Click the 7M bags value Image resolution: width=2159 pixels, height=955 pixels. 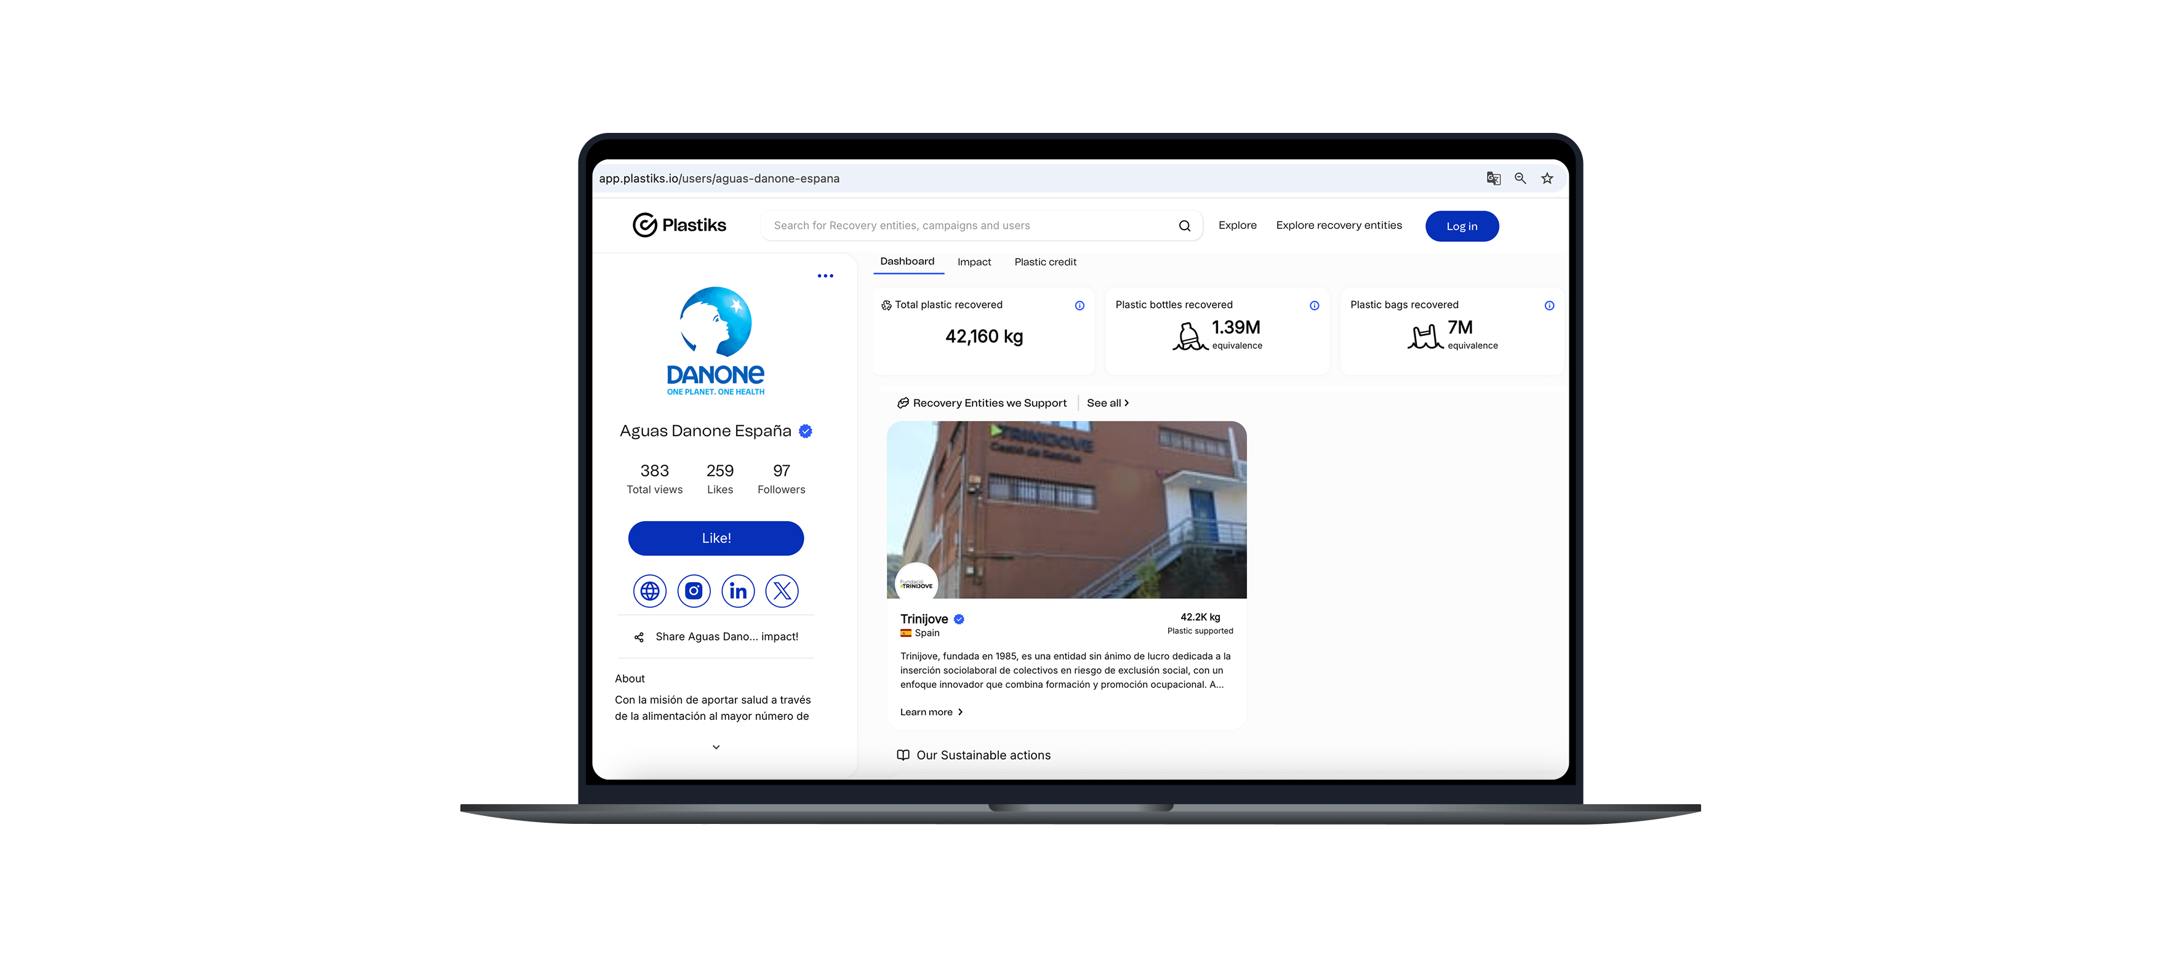1460,327
